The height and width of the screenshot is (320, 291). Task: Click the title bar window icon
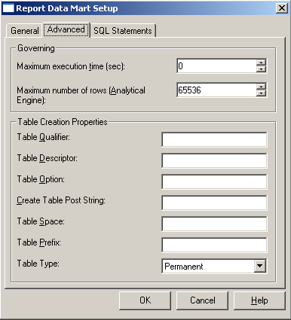pyautogui.click(x=8, y=8)
